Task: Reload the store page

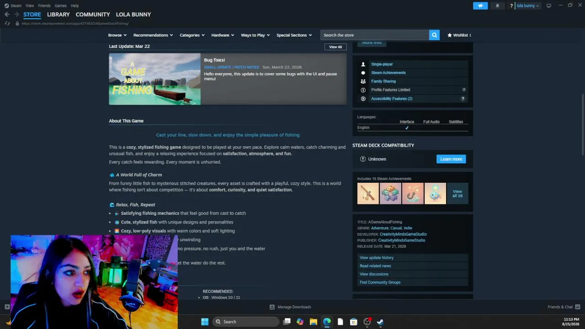Action: [7, 23]
